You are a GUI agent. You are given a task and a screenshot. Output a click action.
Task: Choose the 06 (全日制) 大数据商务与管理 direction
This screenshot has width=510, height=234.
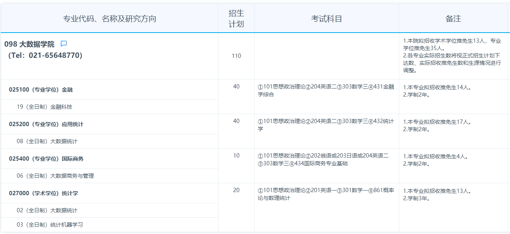pyautogui.click(x=55, y=176)
